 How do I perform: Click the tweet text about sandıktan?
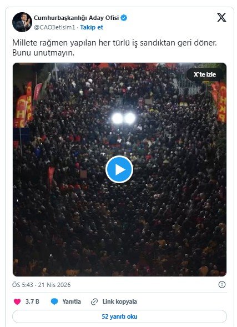[114, 48]
